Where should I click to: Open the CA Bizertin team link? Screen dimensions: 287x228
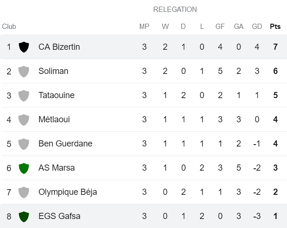click(x=59, y=47)
